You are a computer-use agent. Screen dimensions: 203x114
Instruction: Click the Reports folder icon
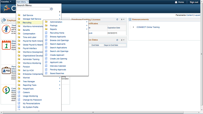46,29
